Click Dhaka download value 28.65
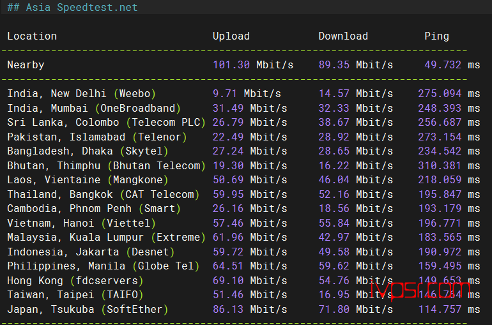 click(x=334, y=151)
